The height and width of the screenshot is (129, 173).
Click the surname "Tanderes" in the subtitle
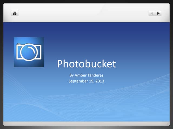[96, 75]
